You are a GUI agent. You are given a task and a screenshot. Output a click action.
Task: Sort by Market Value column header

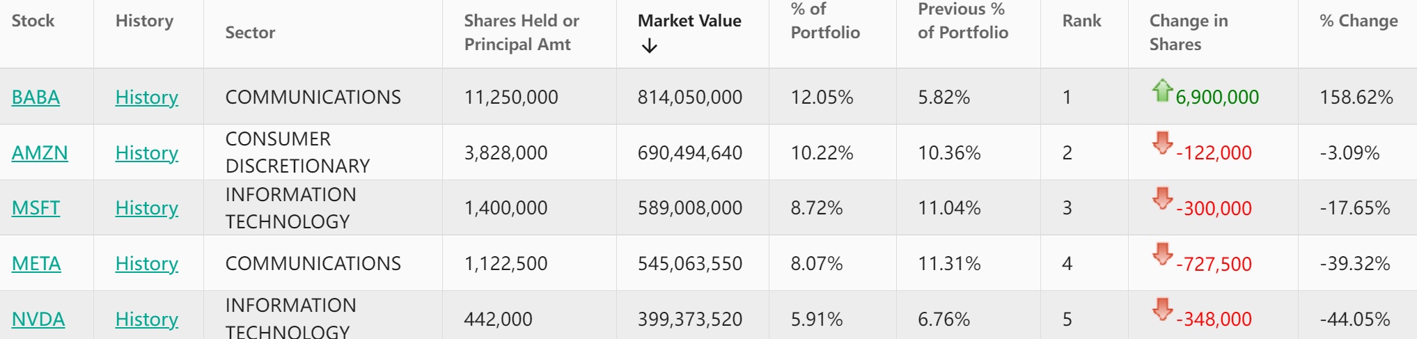pos(689,21)
